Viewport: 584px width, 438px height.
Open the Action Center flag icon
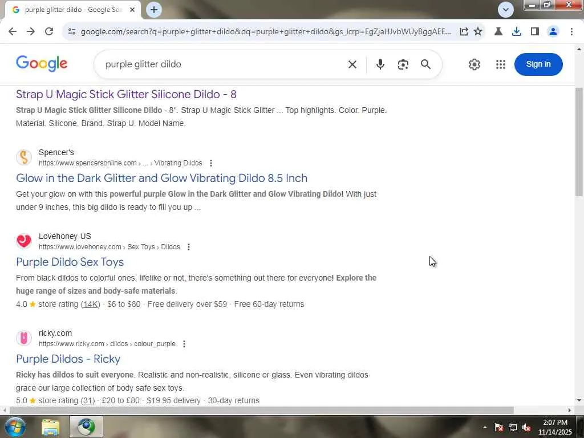point(499,428)
